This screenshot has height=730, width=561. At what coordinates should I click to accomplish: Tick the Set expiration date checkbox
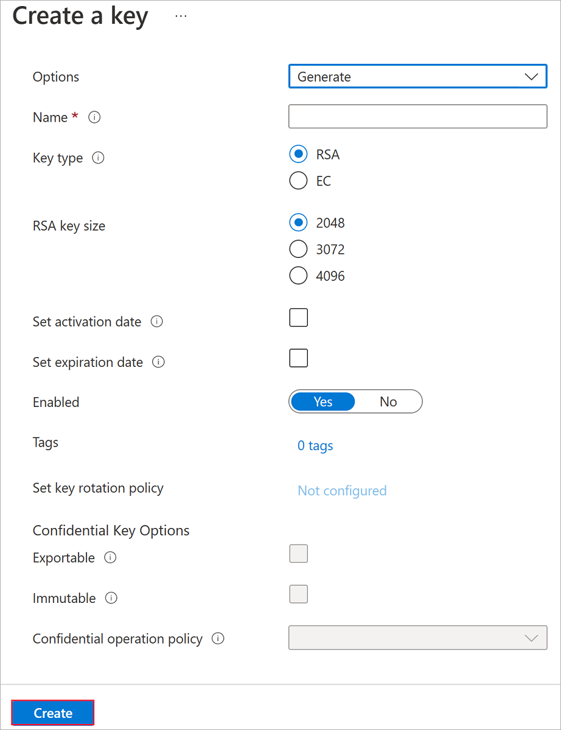(x=298, y=358)
